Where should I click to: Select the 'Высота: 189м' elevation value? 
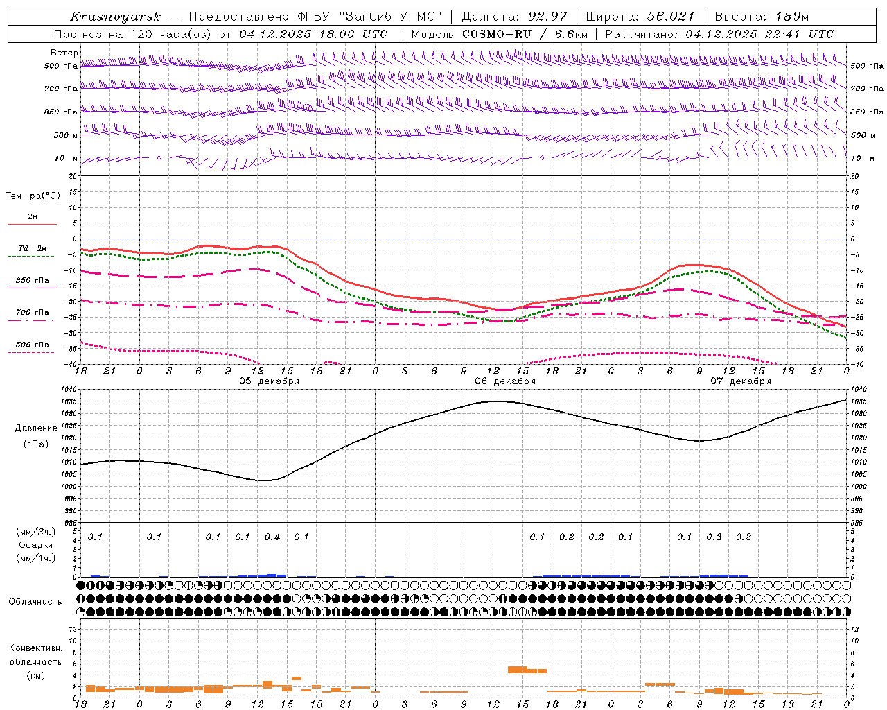tap(762, 17)
